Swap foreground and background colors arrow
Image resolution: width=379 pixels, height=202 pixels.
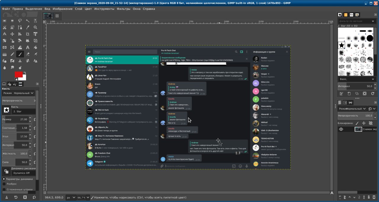[x=25, y=73]
